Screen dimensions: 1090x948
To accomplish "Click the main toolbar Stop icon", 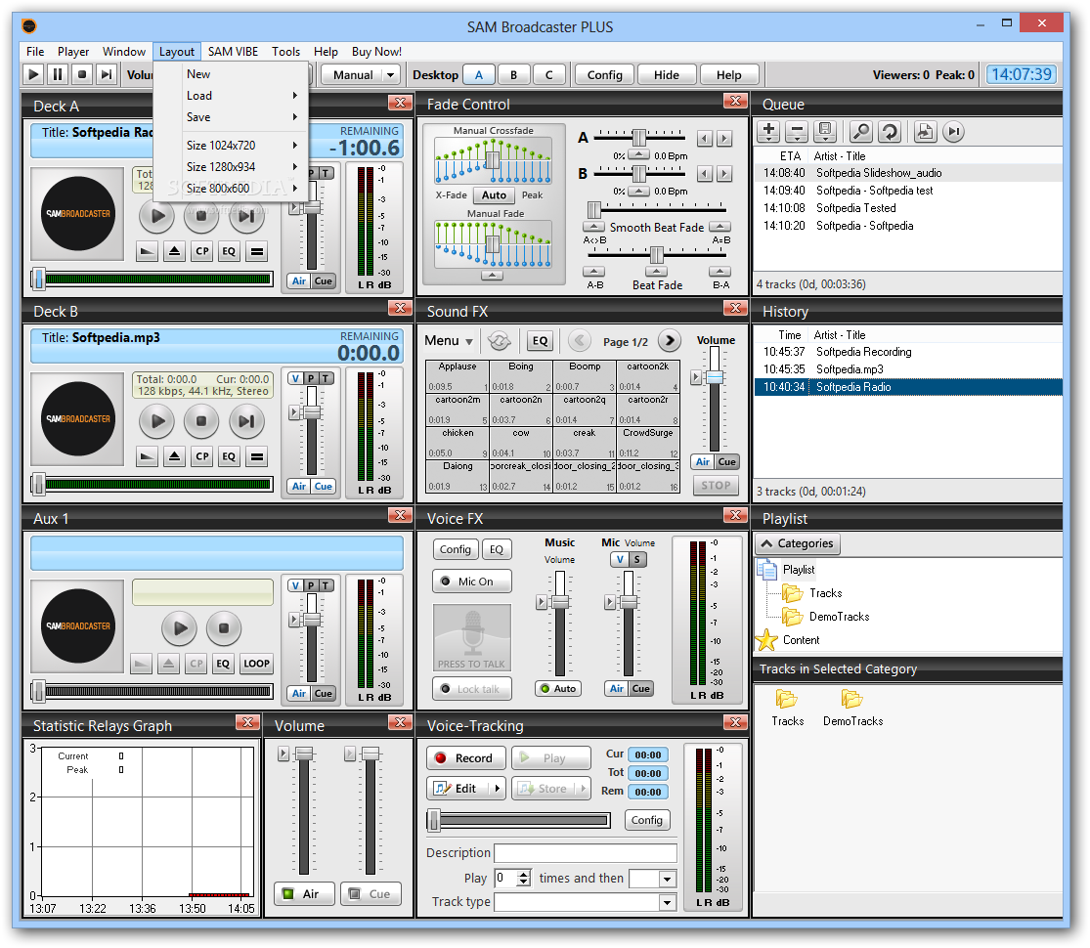I will click(82, 73).
